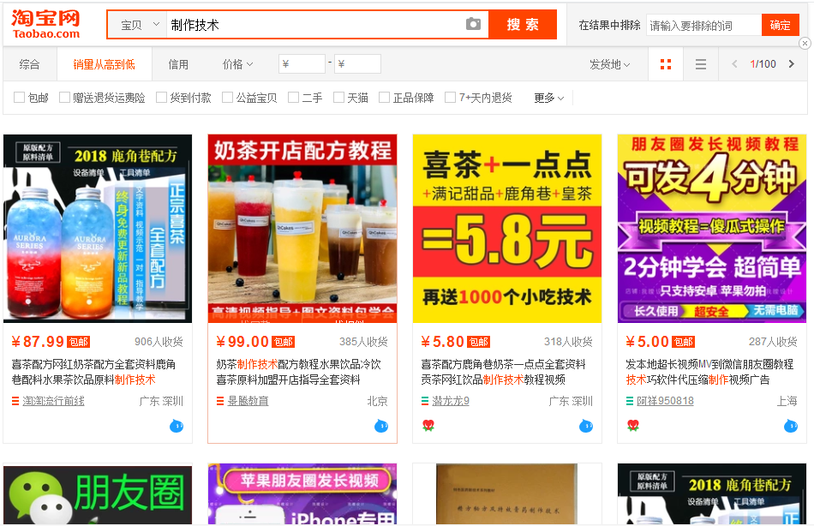Open the 发本地超长视频MV product title

coord(709,372)
